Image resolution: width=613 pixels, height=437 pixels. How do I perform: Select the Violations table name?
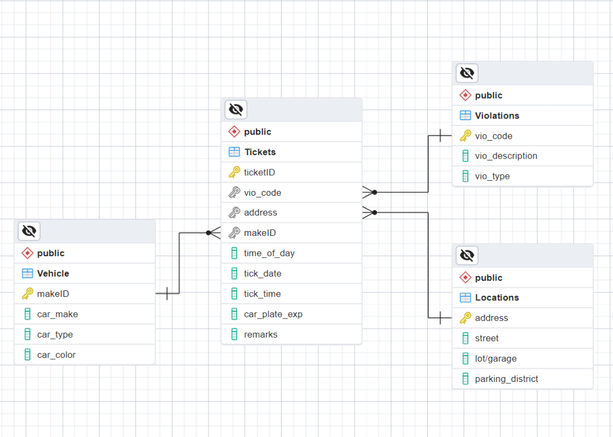[497, 116]
